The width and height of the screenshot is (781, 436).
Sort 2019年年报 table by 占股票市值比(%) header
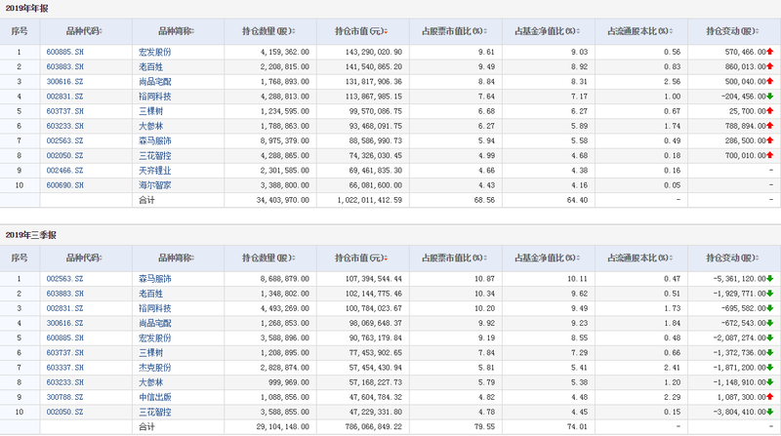[454, 31]
